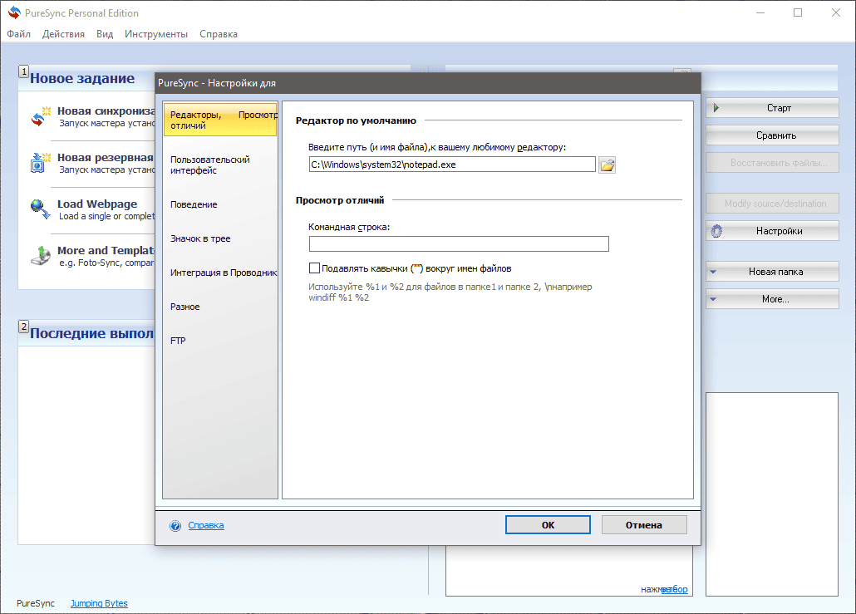The image size is (856, 614).
Task: Click the blue help icon beside Справка
Action: point(175,526)
